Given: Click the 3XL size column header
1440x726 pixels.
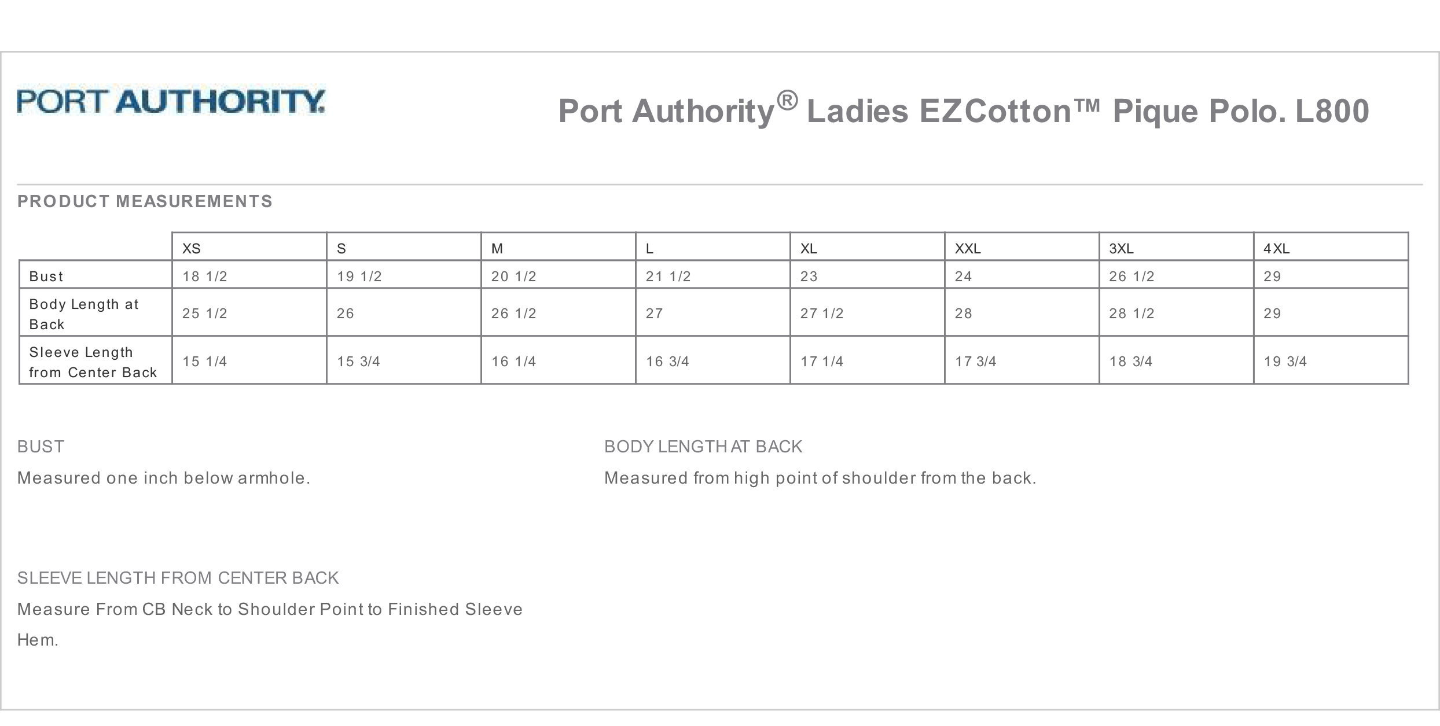Looking at the screenshot, I should tap(1121, 249).
